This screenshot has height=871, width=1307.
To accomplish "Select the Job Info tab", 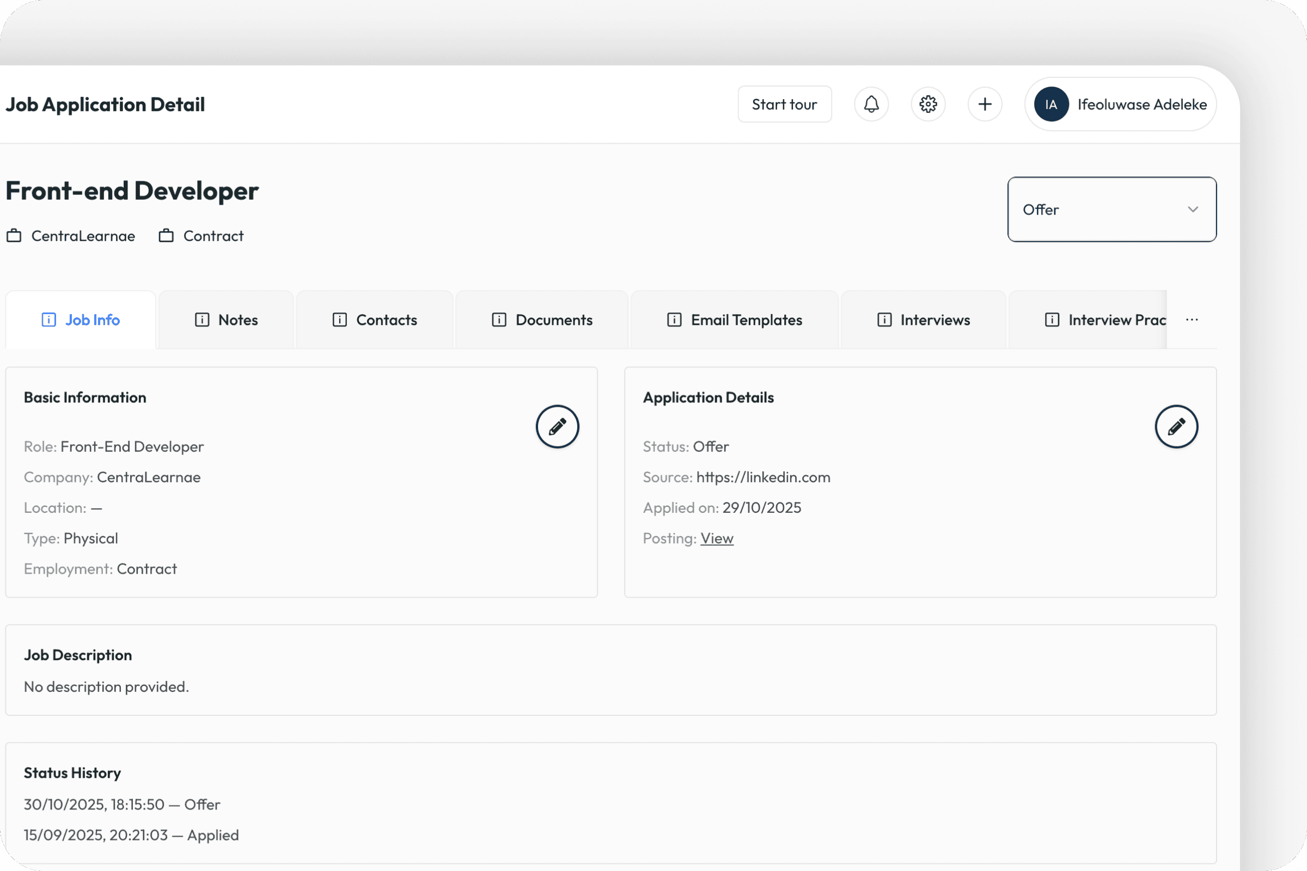I will pyautogui.click(x=81, y=320).
